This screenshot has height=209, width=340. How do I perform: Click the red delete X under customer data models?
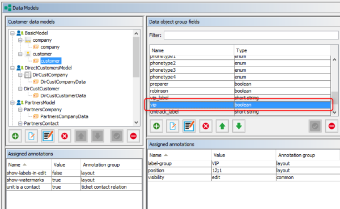[65, 136]
